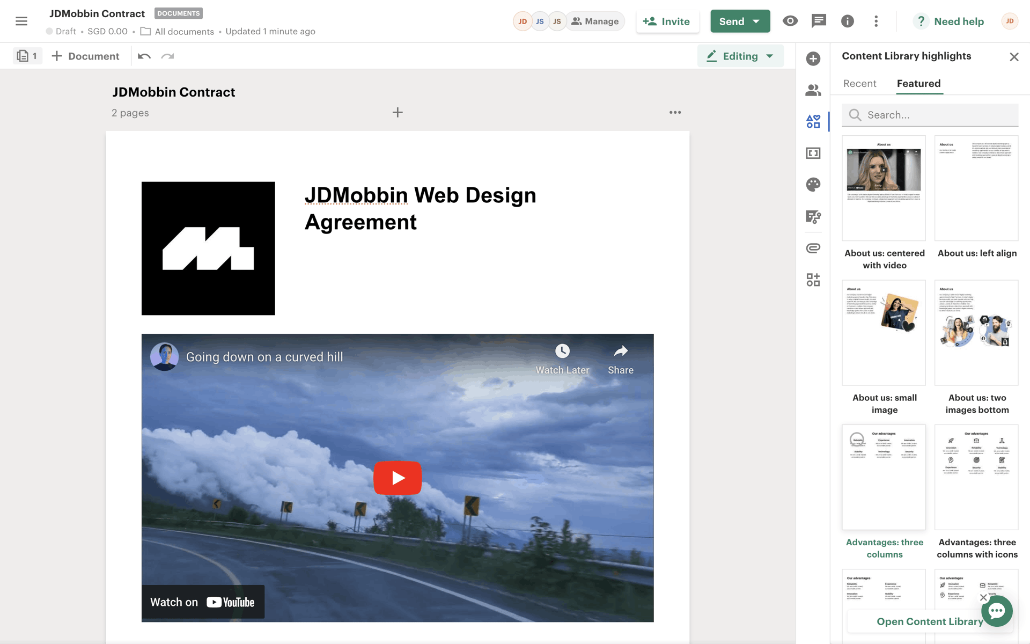Open the live chat bubble
The height and width of the screenshot is (644, 1030).
click(997, 611)
